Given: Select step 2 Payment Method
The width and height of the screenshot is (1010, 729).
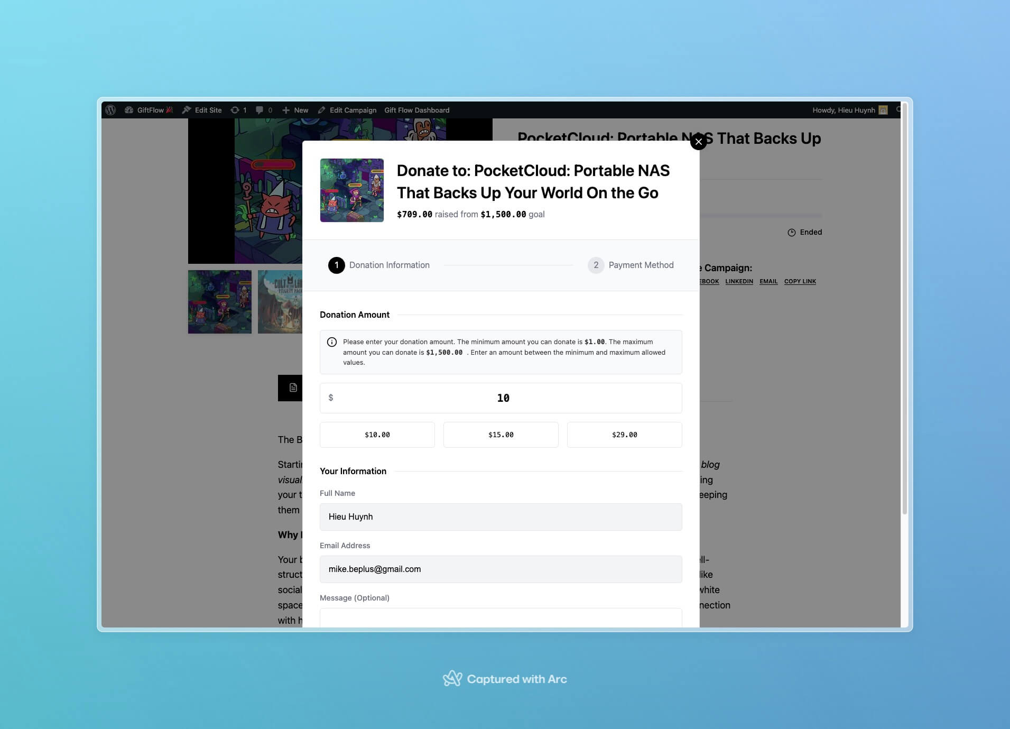Looking at the screenshot, I should coord(631,265).
